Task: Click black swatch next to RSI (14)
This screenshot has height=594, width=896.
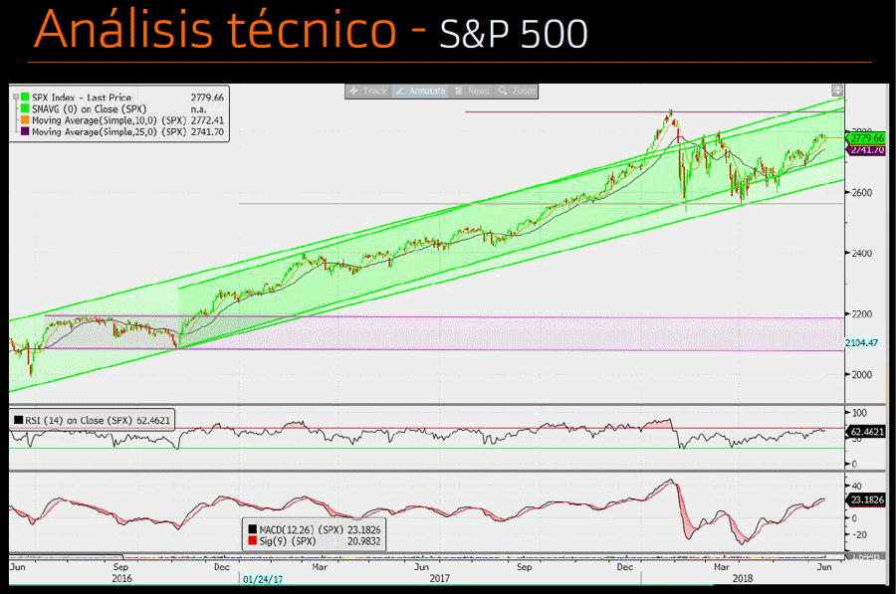Action: pyautogui.click(x=18, y=420)
